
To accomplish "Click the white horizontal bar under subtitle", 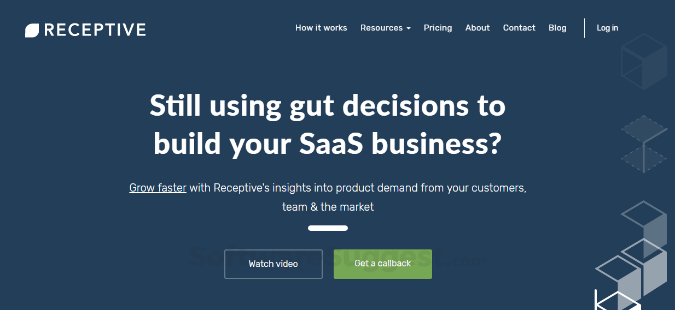I will pyautogui.click(x=328, y=228).
